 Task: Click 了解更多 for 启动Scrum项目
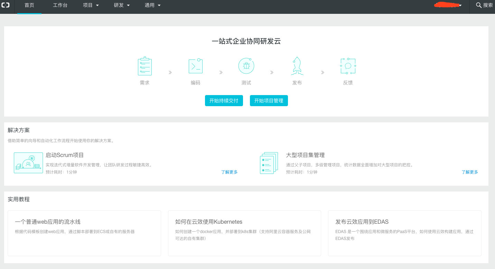pos(229,172)
